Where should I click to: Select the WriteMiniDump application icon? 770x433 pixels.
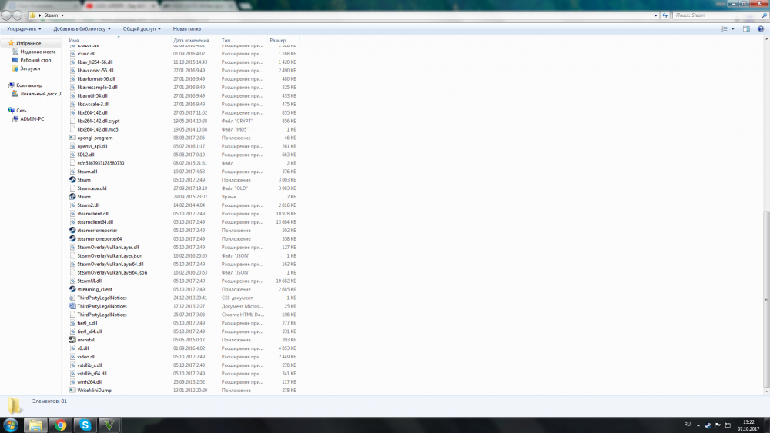point(72,391)
